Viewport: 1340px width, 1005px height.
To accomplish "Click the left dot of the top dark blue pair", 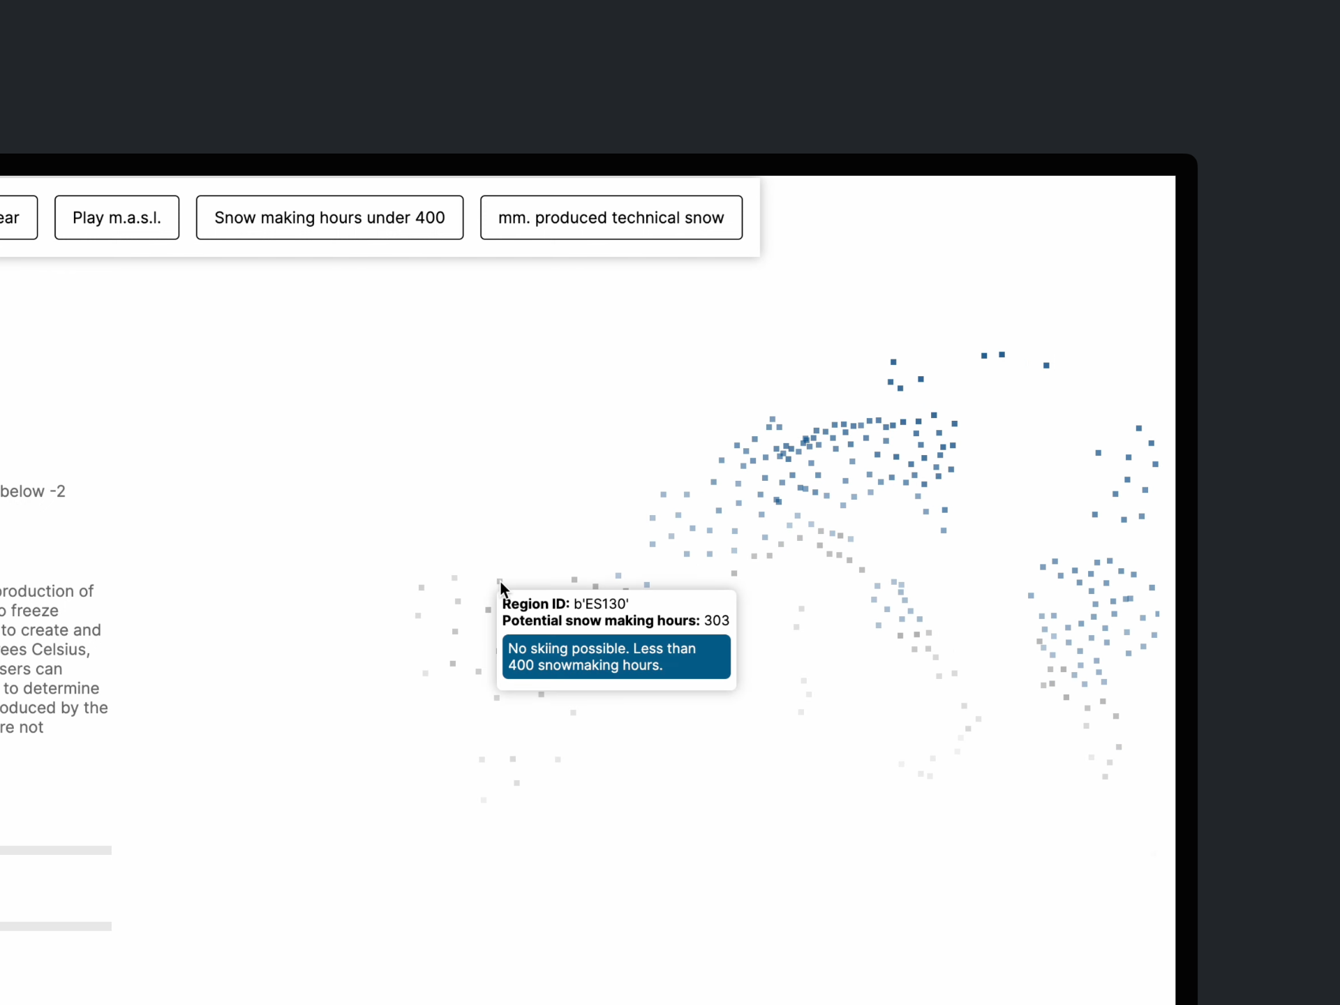I will click(984, 356).
